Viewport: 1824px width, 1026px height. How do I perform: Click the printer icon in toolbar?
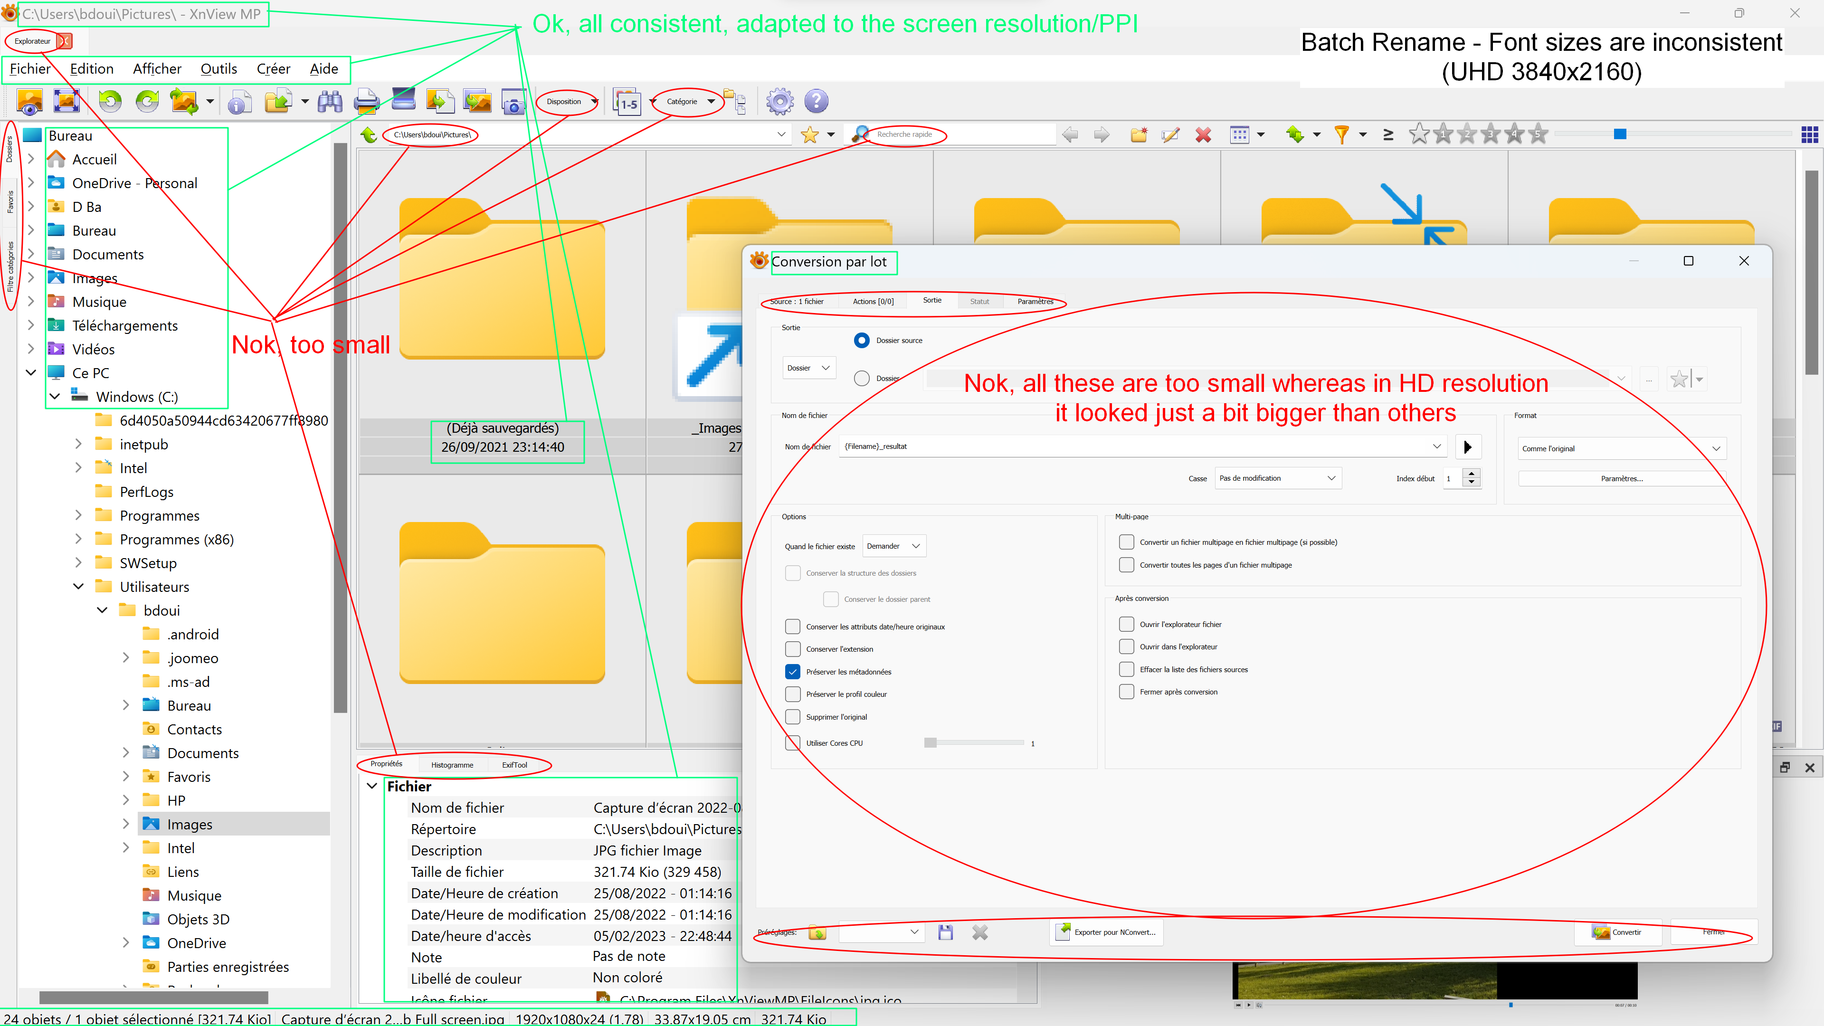point(366,102)
